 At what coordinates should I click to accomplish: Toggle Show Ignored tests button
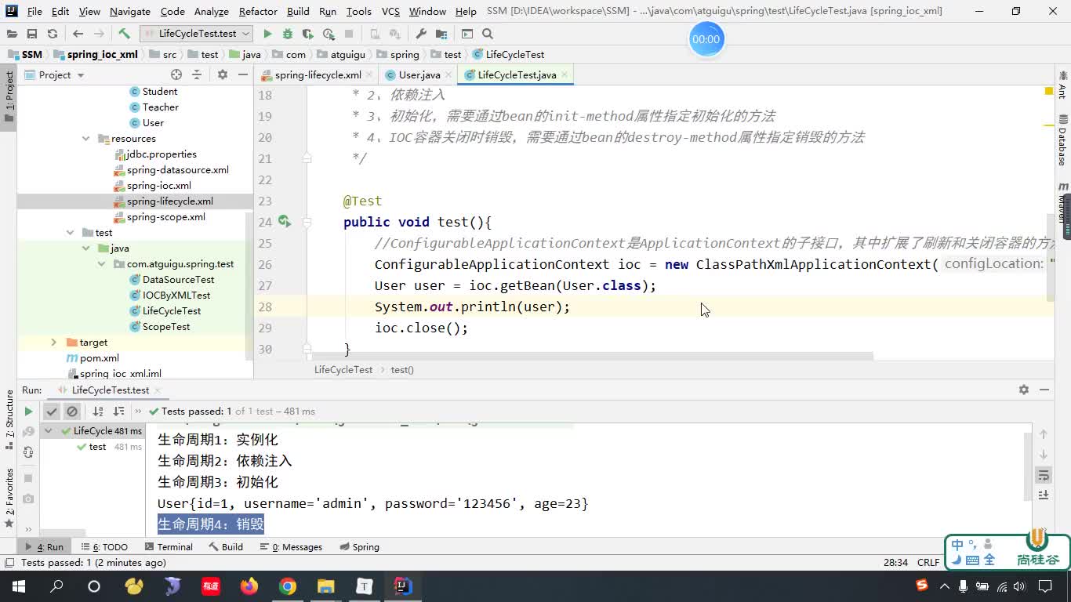tap(72, 411)
